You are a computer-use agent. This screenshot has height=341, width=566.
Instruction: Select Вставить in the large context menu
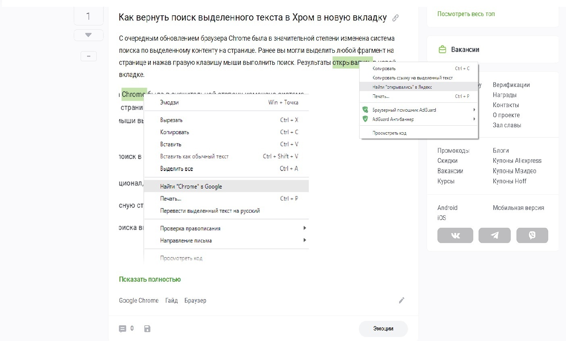pos(227,144)
